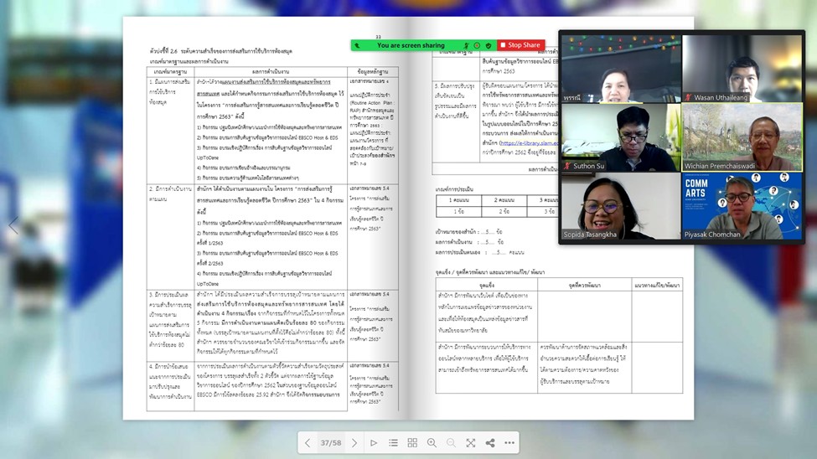The width and height of the screenshot is (817, 459).
Task: Open the table of contents list
Action: (x=393, y=443)
